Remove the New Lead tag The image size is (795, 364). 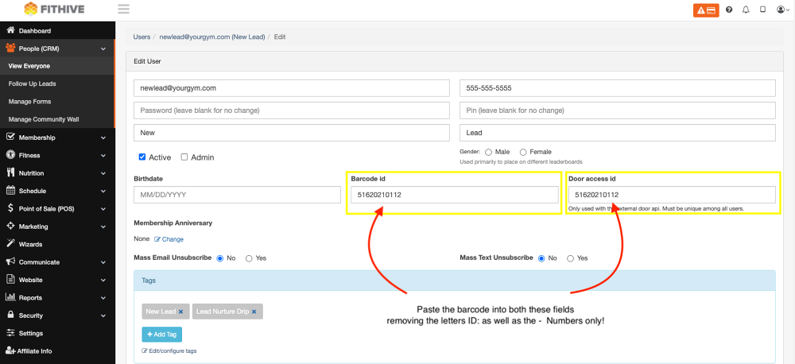click(x=180, y=312)
